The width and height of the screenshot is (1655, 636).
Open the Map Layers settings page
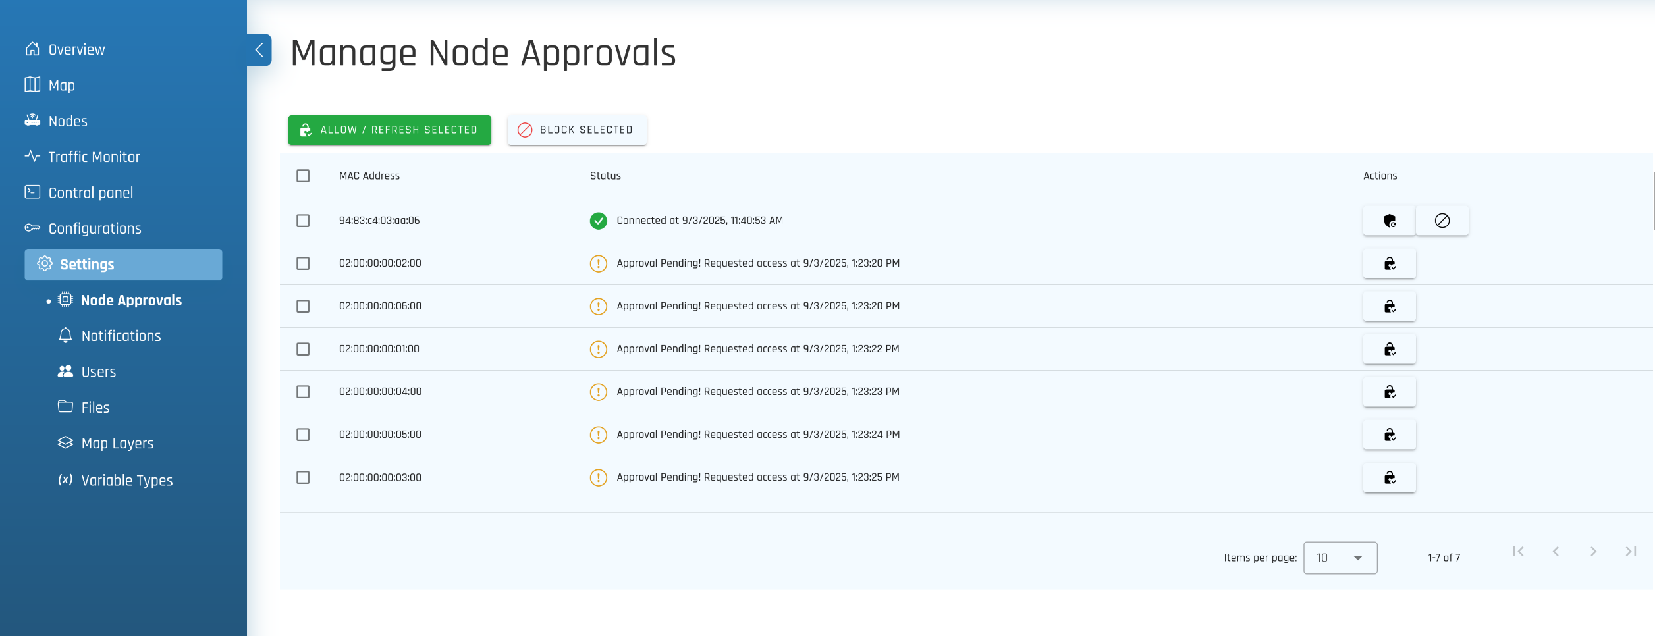coord(117,444)
